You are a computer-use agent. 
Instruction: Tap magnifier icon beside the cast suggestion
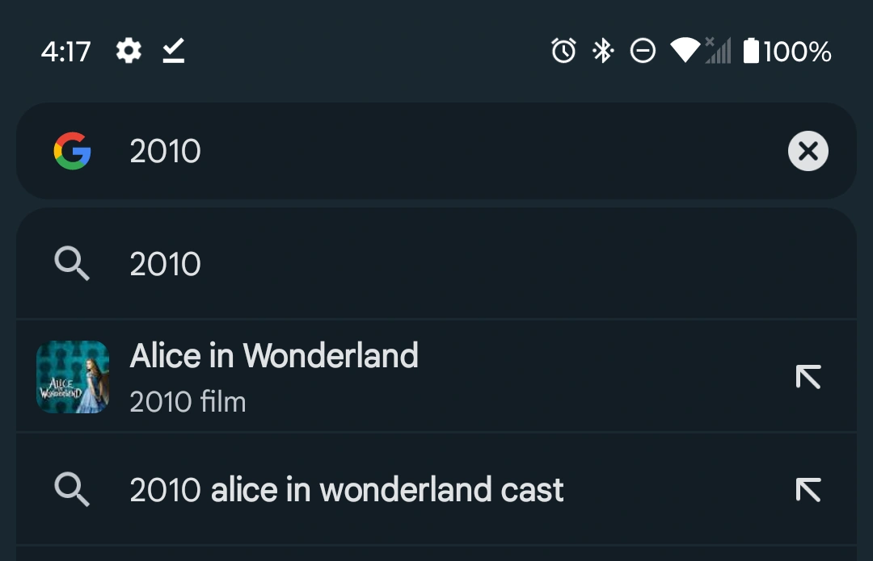tap(72, 490)
